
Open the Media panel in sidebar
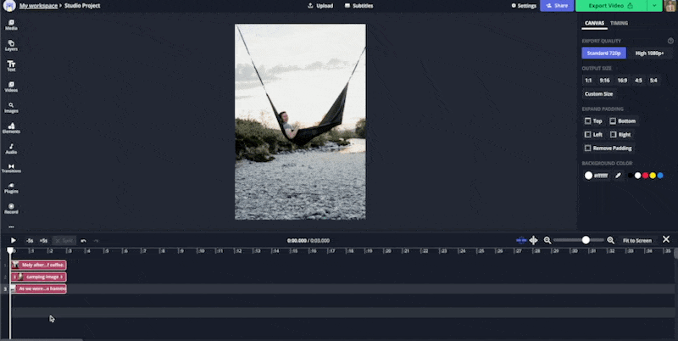[x=11, y=25]
